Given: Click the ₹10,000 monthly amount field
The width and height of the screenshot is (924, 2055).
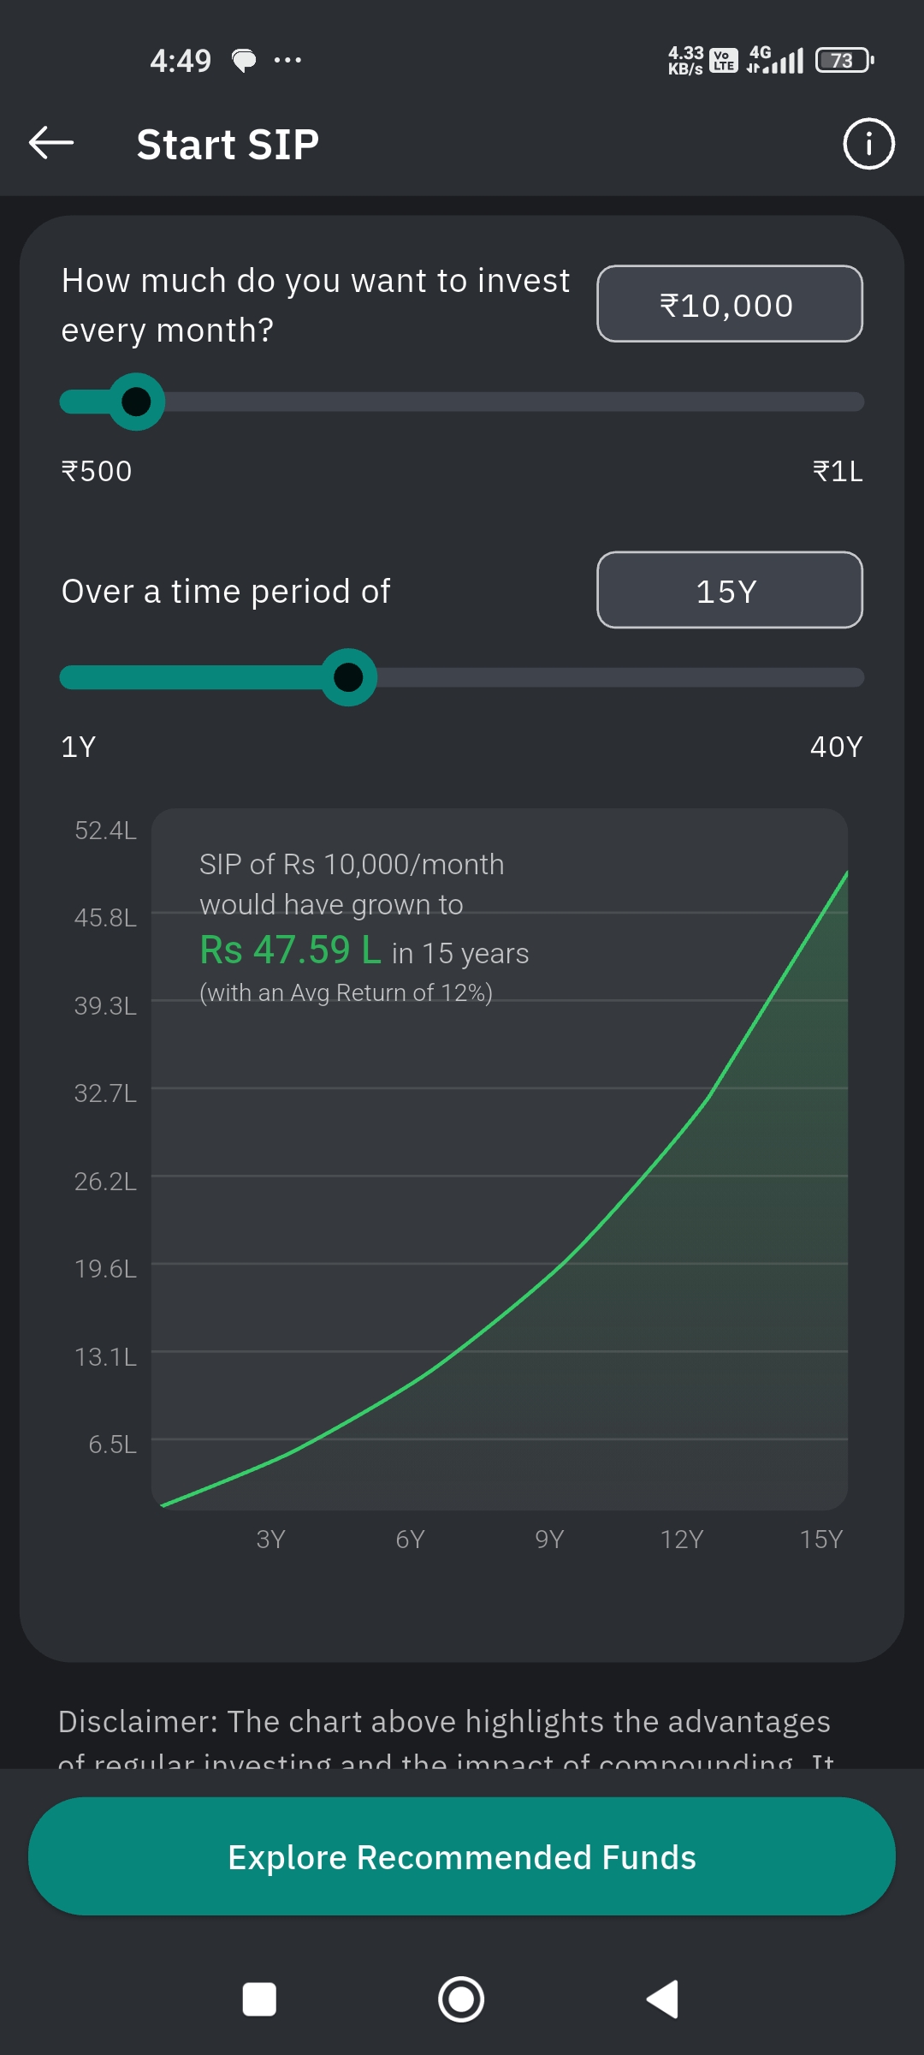Looking at the screenshot, I should pos(729,304).
